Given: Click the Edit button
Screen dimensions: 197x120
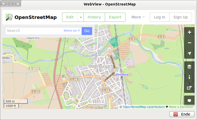Looking at the screenshot, I should (x=70, y=17).
